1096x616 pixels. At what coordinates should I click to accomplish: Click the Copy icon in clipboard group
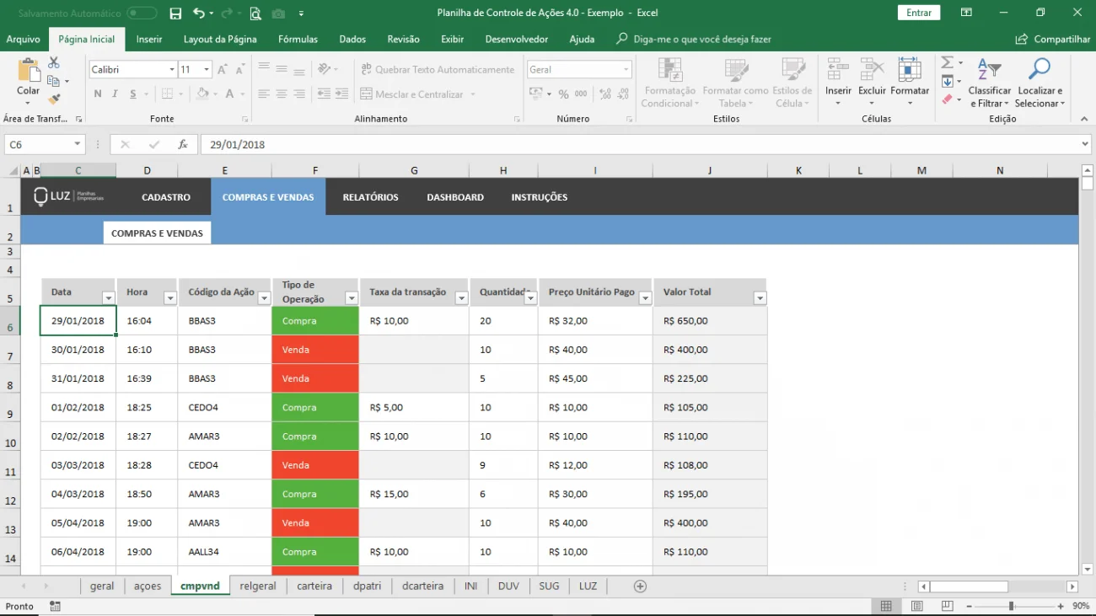pos(54,82)
